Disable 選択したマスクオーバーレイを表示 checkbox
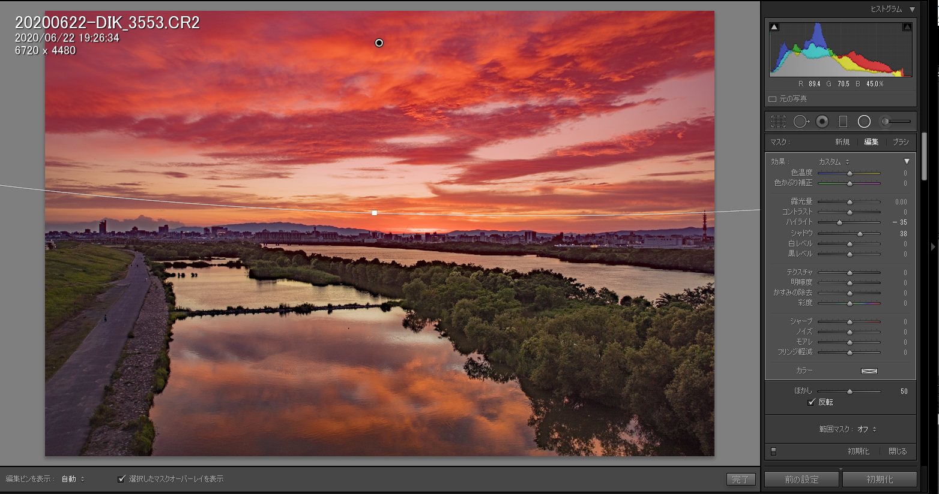The image size is (939, 494). [122, 479]
